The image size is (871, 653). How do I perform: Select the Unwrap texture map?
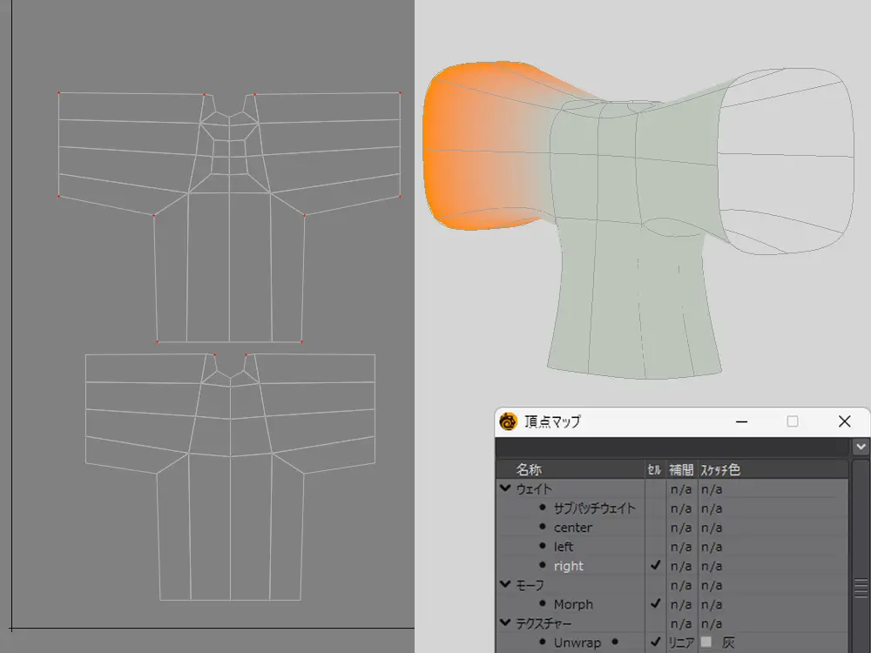(x=577, y=643)
